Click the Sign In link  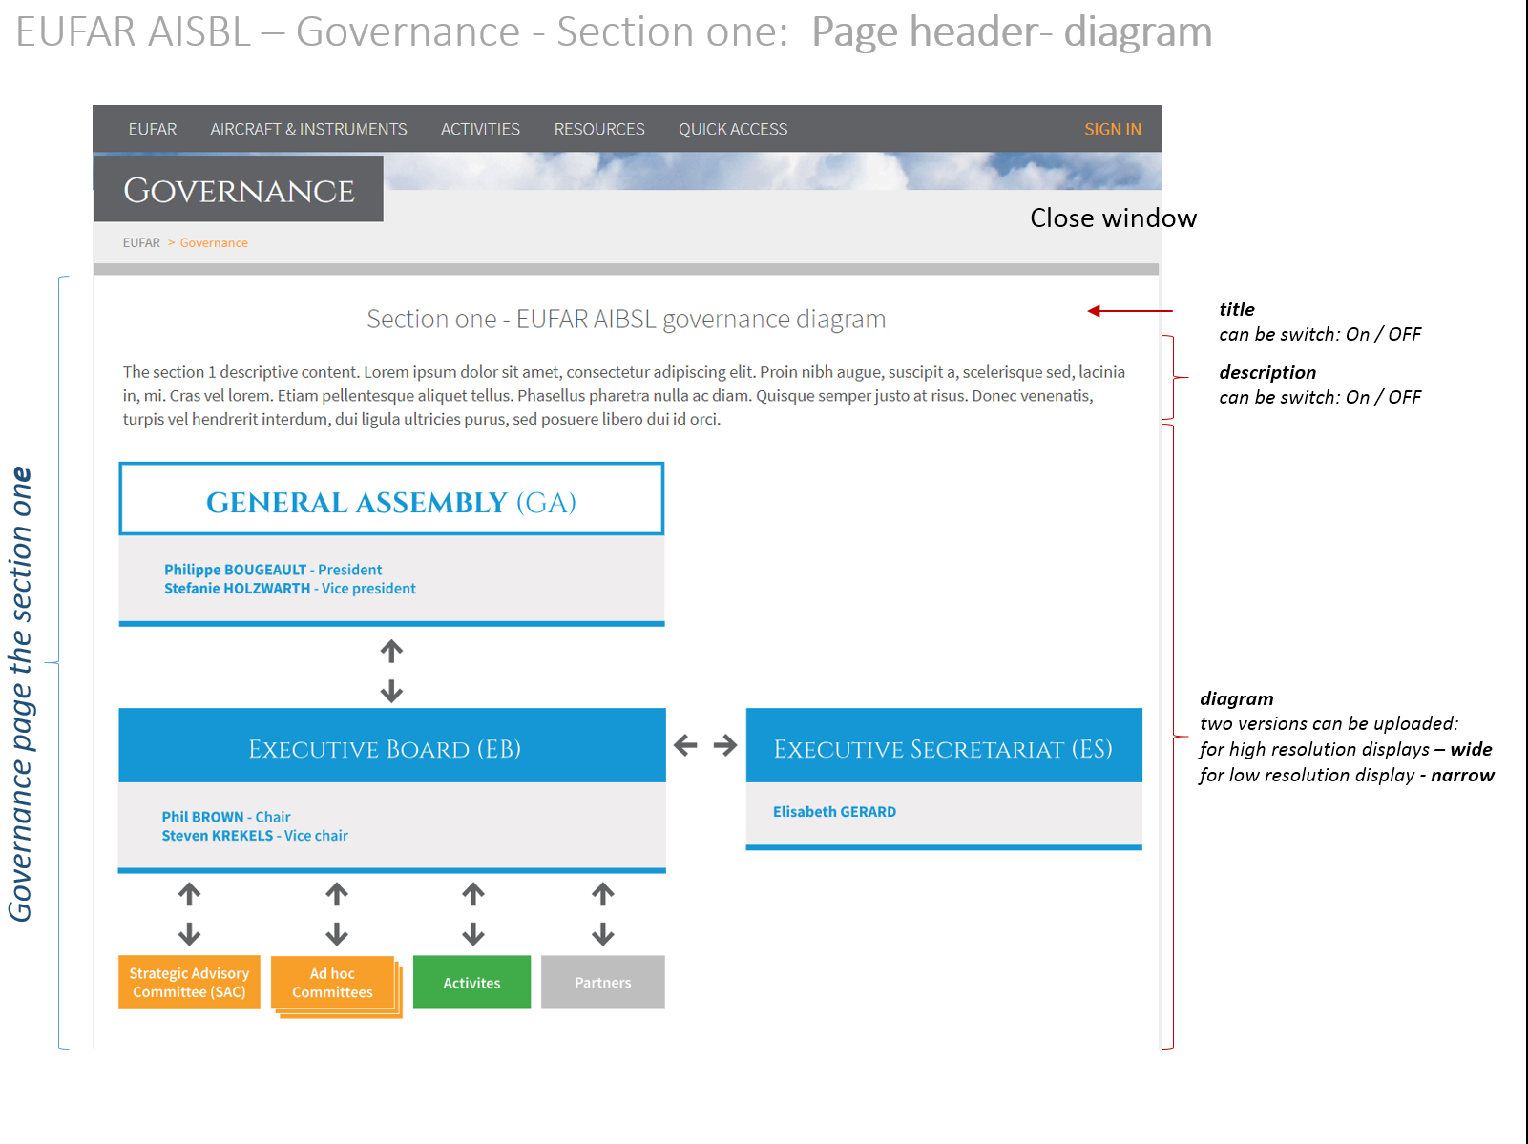(x=1112, y=129)
